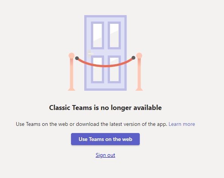Click the download latest version description text

[91, 124]
